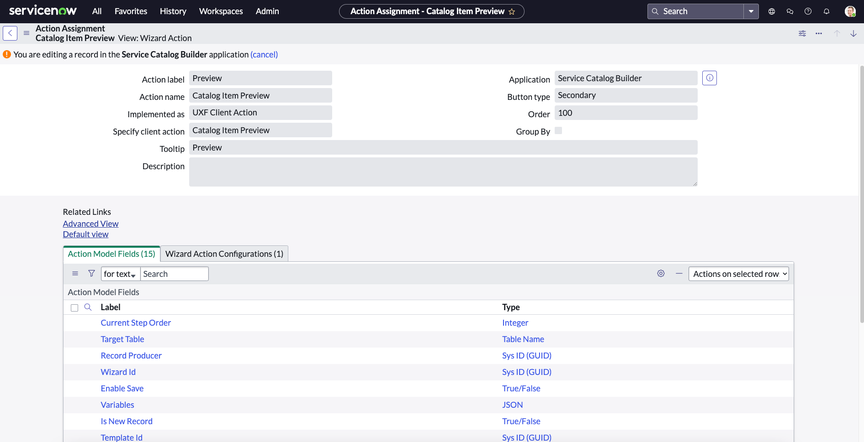Expand the global search options dropdown
Image resolution: width=864 pixels, height=442 pixels.
click(x=751, y=11)
